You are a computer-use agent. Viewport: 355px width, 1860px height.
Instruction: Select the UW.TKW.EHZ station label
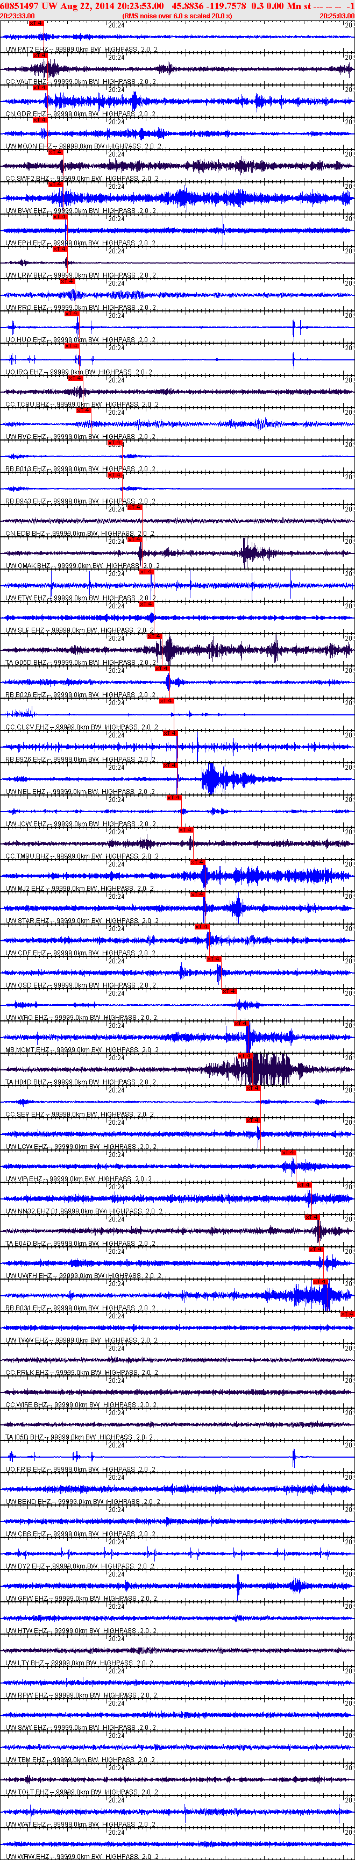(81, 1340)
